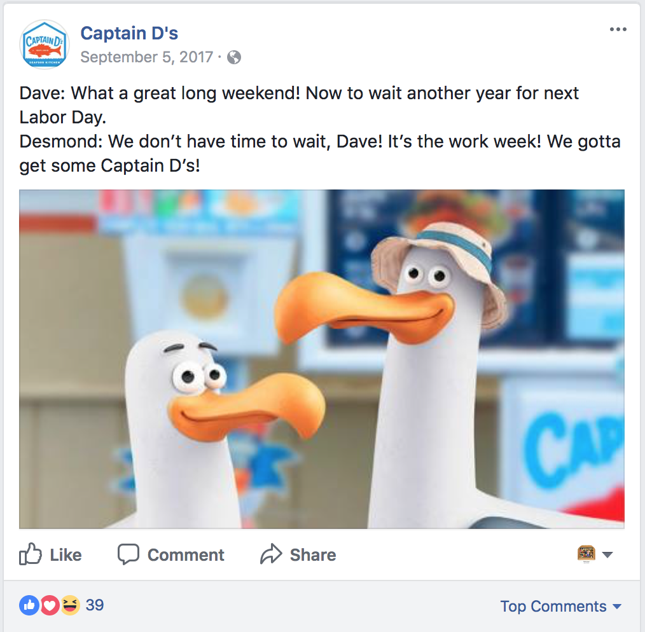Like the post via Like label
Image resolution: width=645 pixels, height=632 pixels.
pos(66,554)
